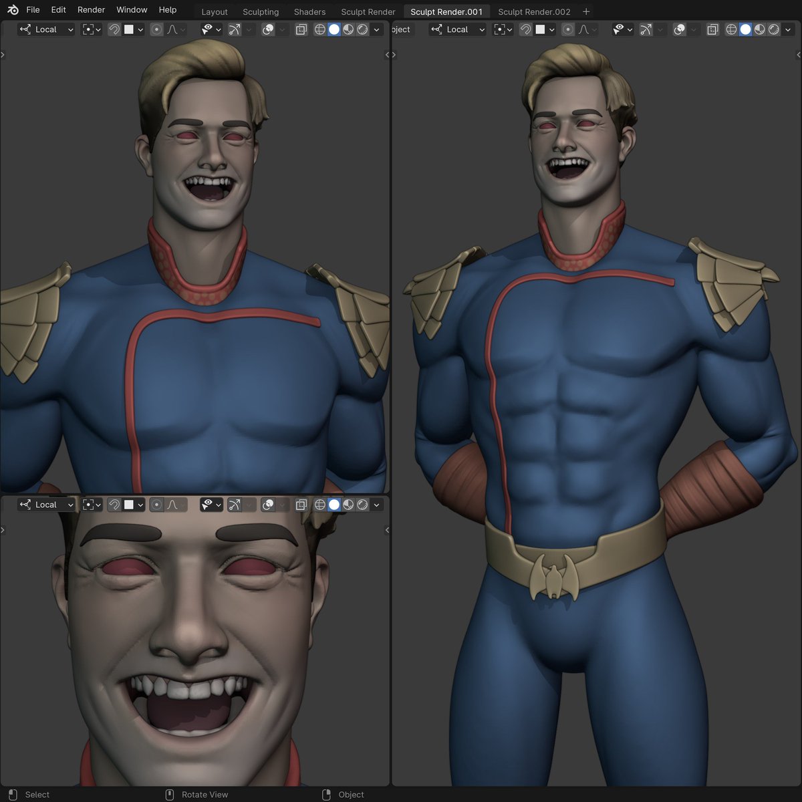Open shading options dropdown in full-body viewport
This screenshot has width=802, height=802.
[789, 29]
